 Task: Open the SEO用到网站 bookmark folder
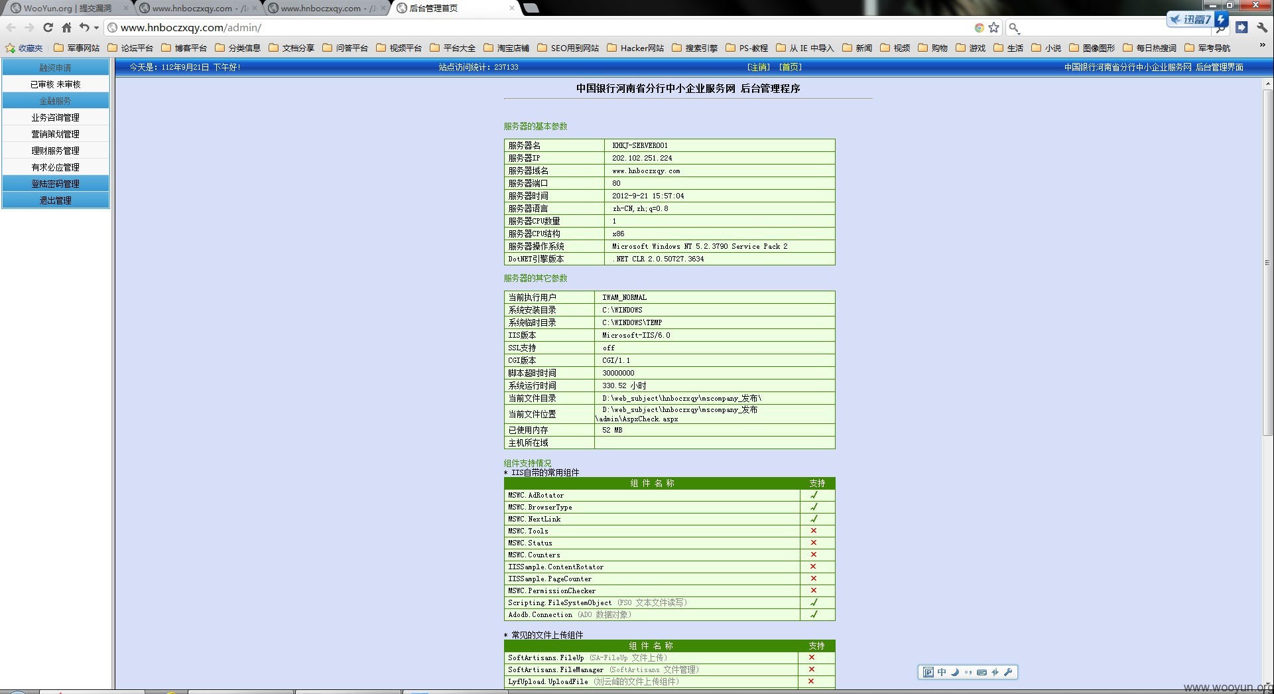click(568, 48)
